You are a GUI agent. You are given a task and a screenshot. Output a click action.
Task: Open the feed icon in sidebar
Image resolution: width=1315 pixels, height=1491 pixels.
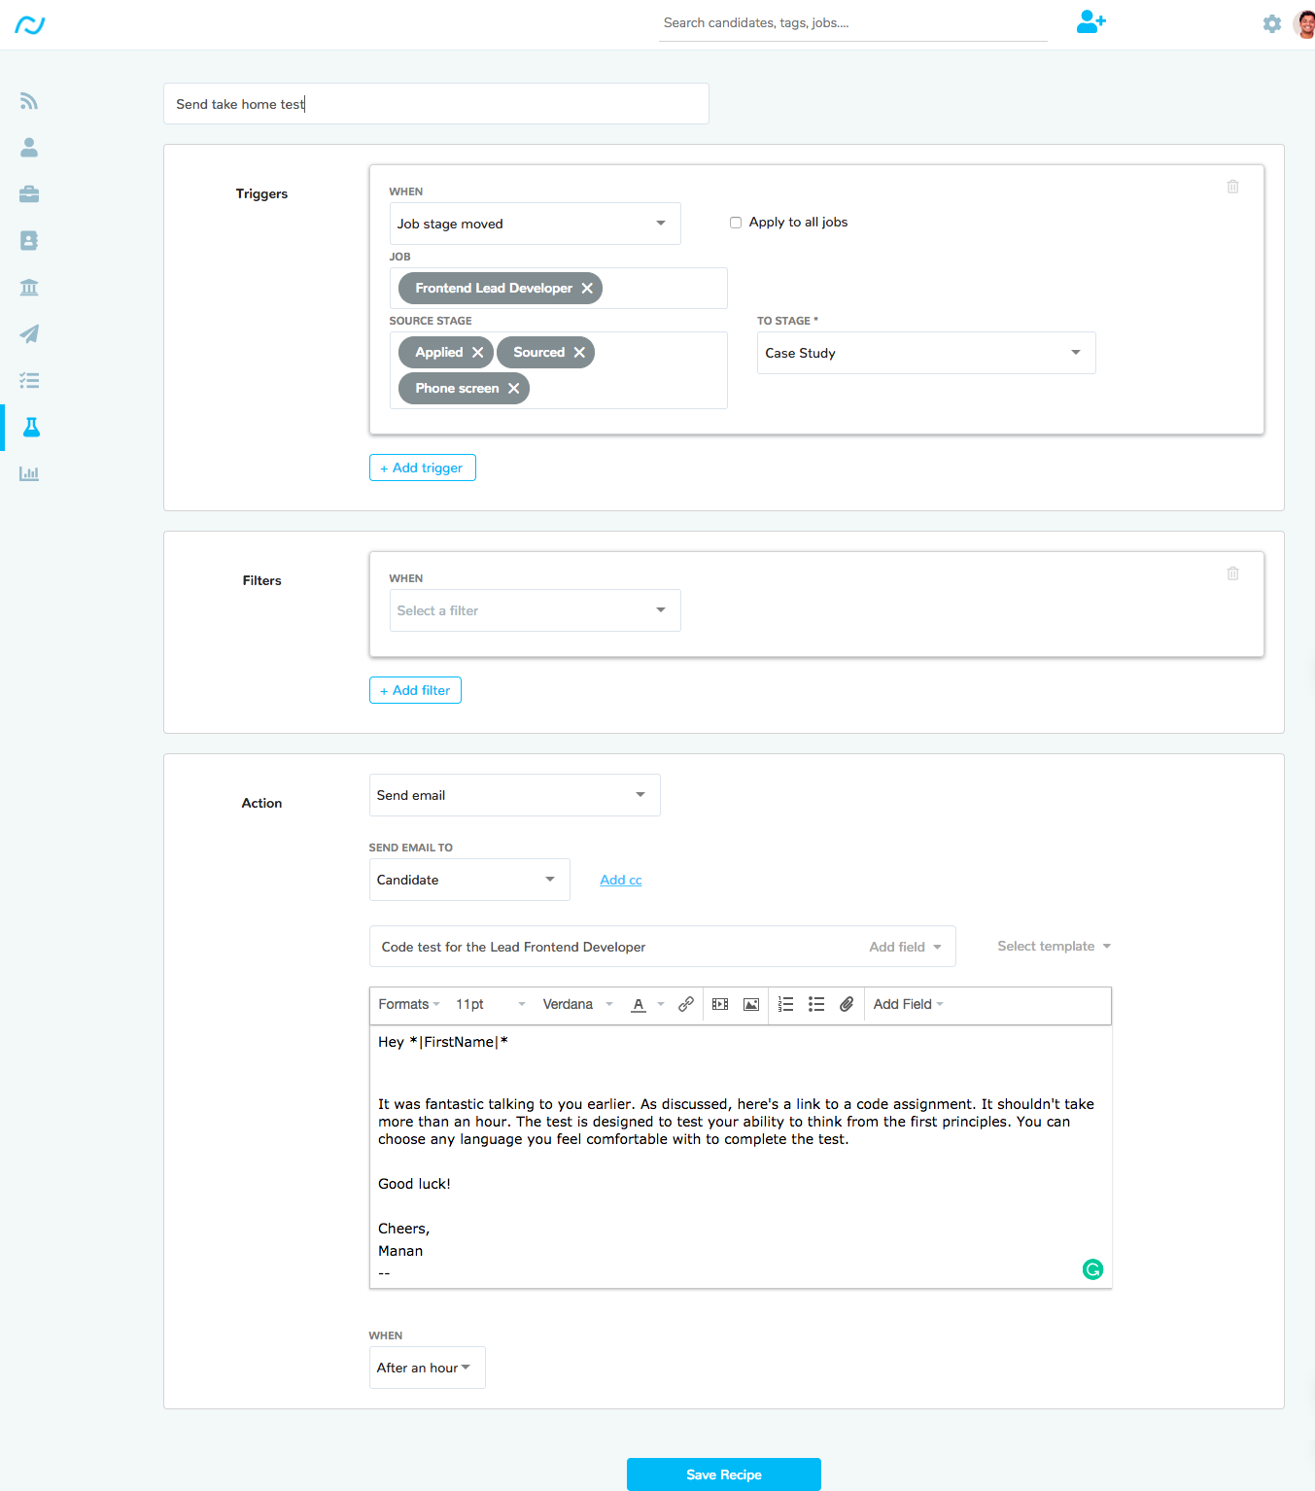[x=29, y=101]
